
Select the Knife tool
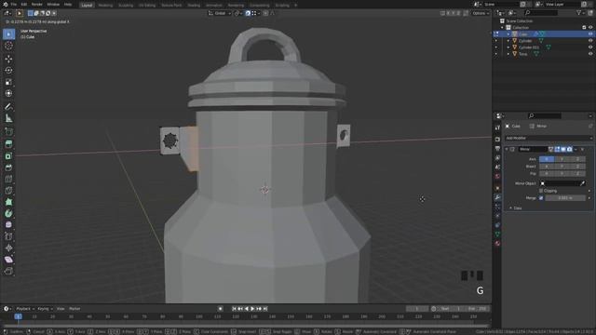8,191
